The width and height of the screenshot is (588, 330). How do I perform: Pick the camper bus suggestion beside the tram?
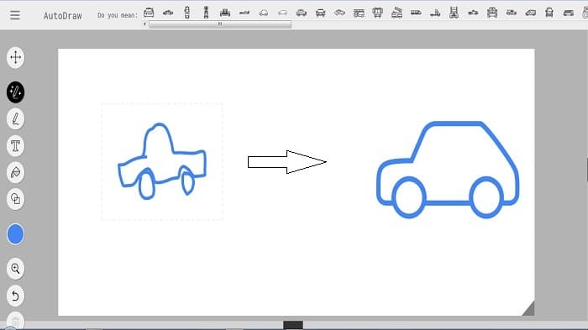point(359,13)
